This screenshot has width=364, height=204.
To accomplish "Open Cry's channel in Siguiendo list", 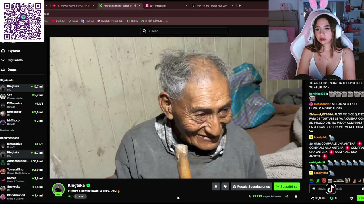I will pos(22,96).
